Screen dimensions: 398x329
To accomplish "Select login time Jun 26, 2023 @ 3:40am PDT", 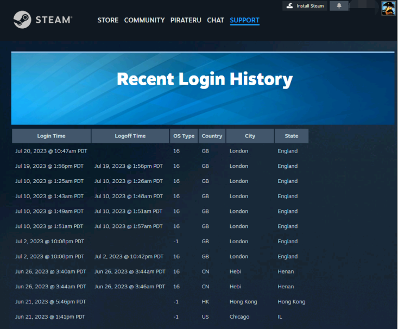I will tap(50, 271).
